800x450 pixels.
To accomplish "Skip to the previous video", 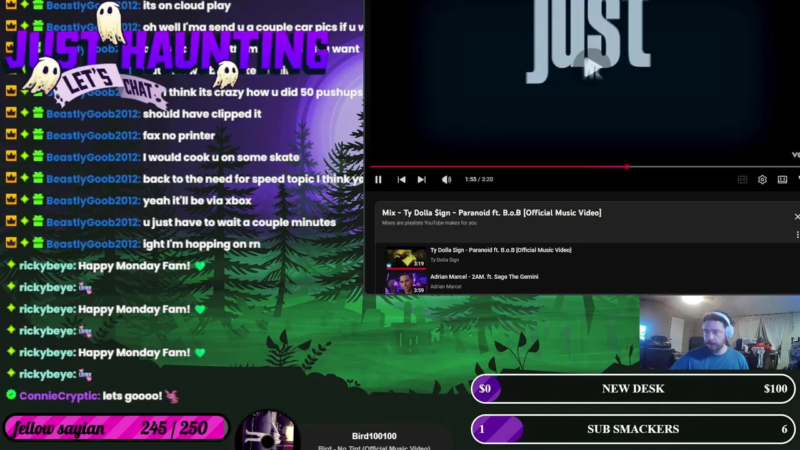I will pyautogui.click(x=401, y=179).
